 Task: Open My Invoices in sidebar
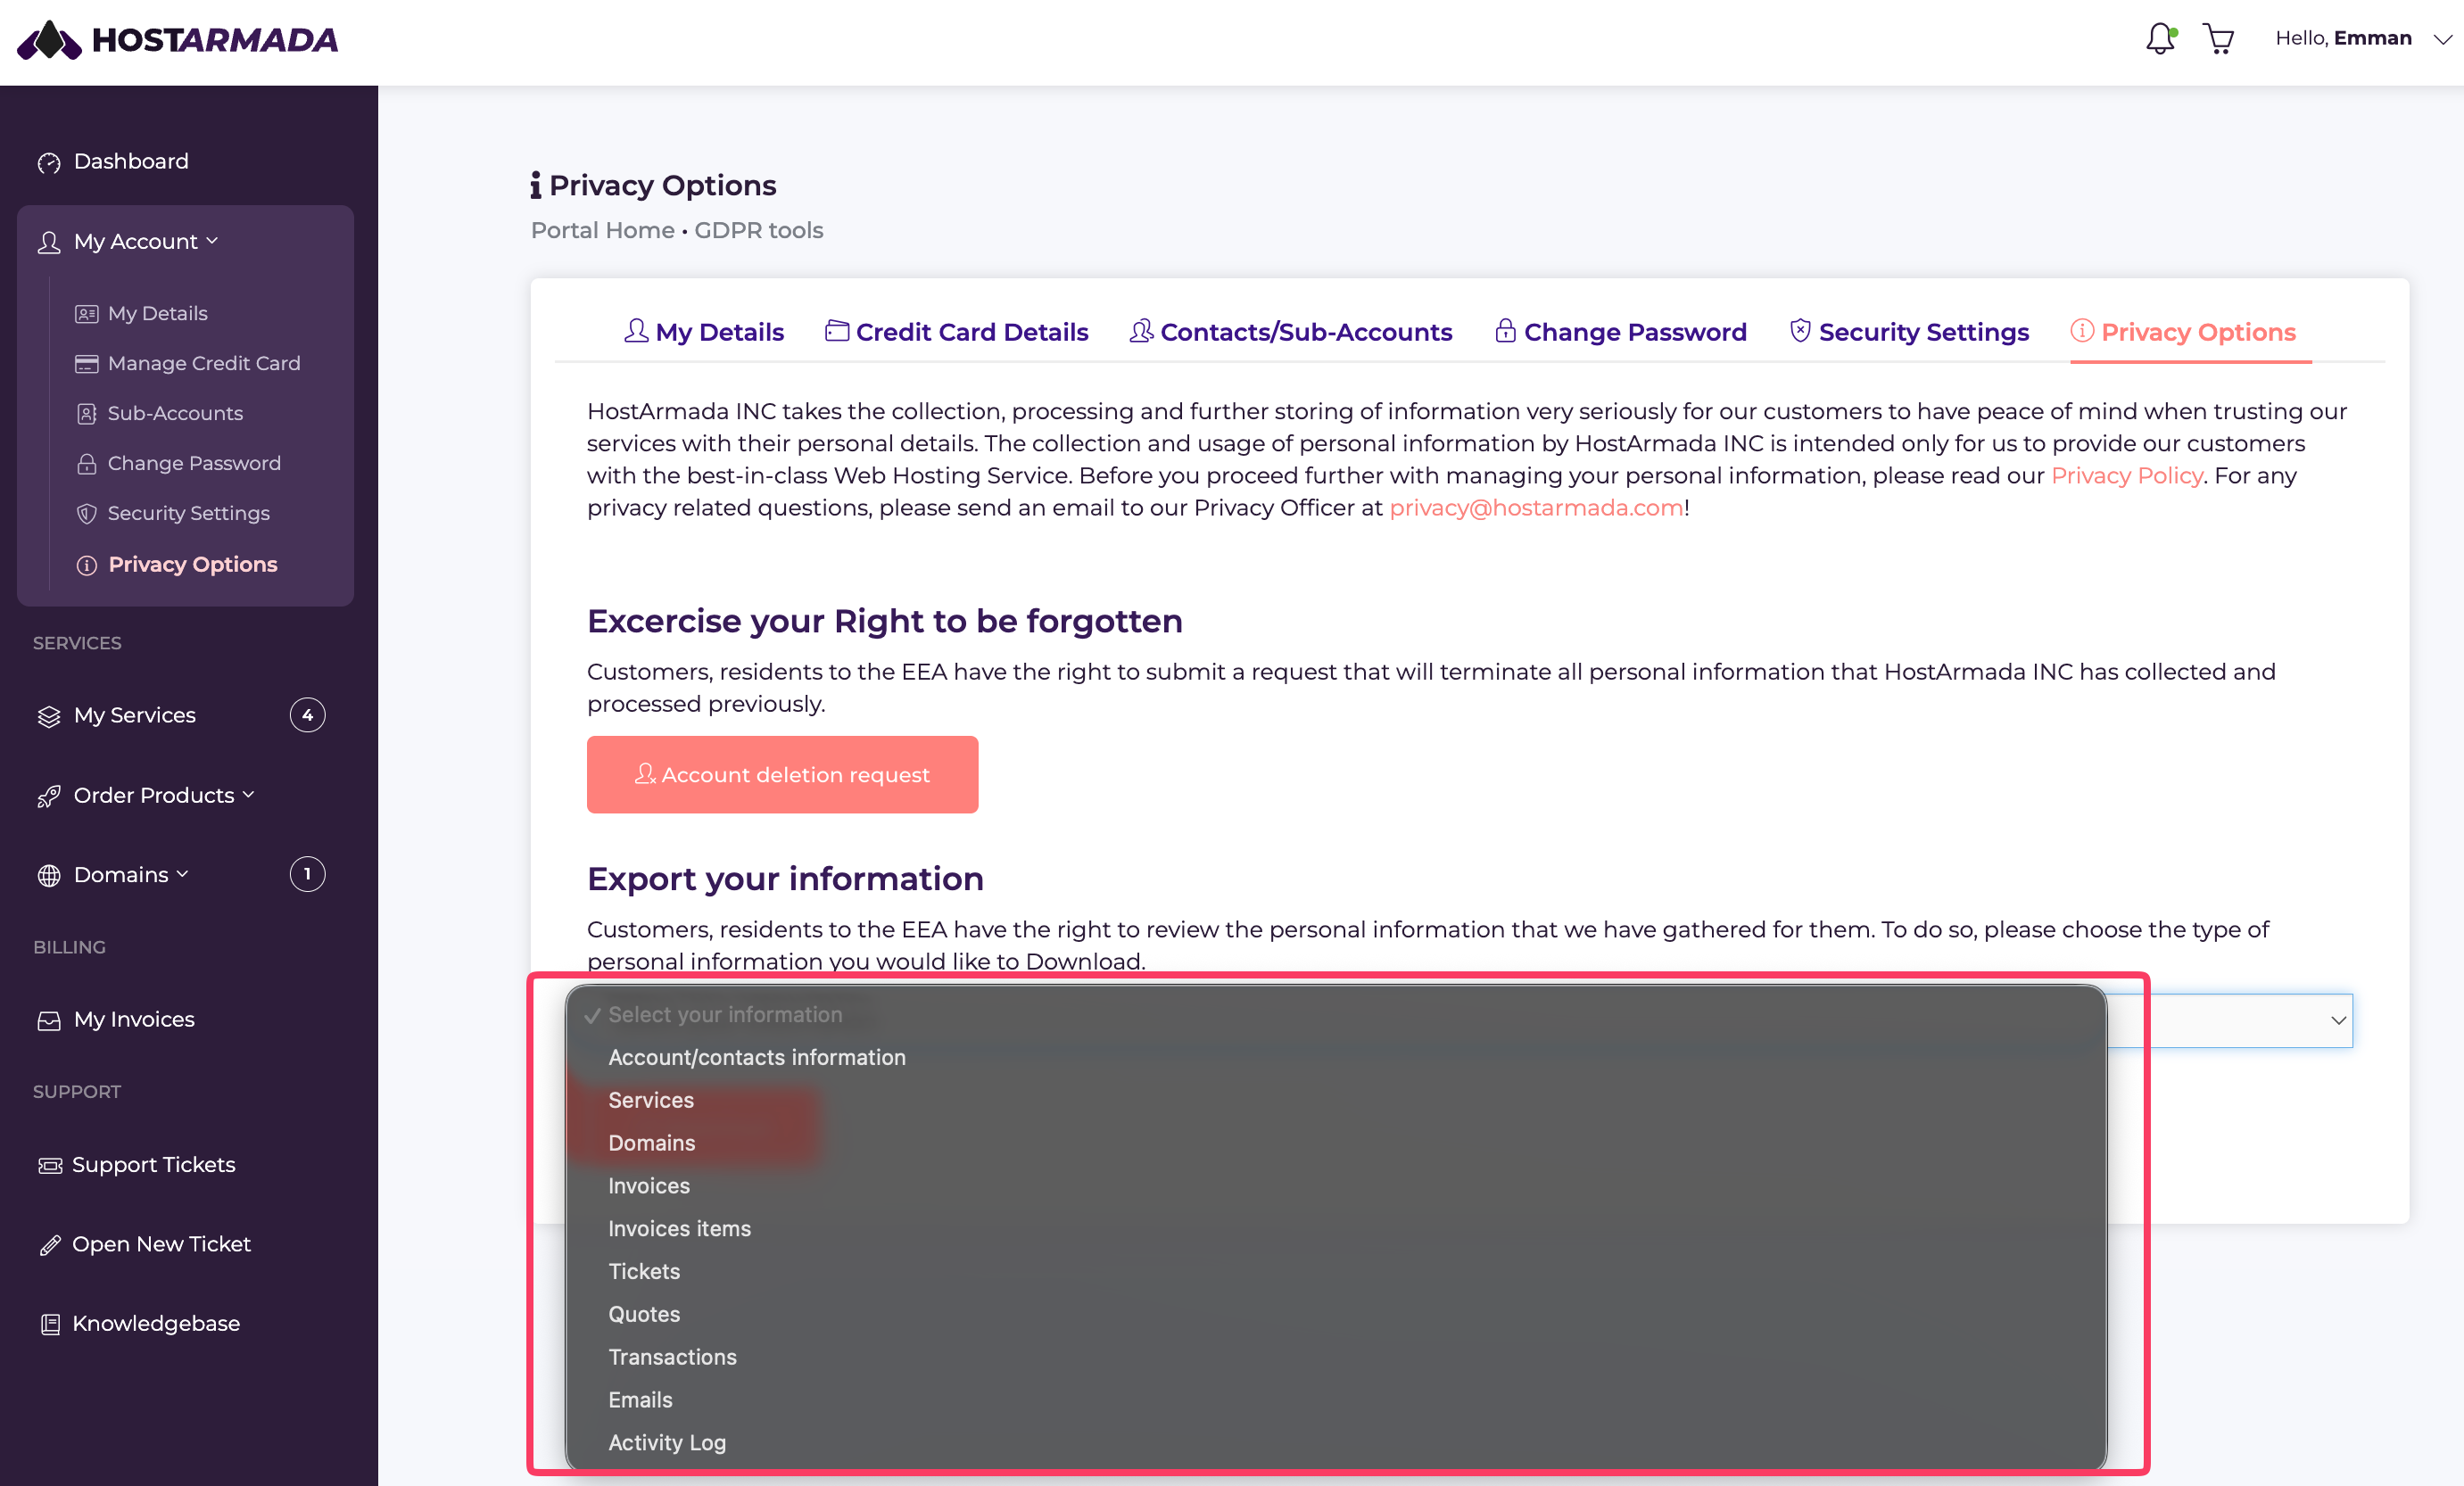click(x=134, y=1019)
